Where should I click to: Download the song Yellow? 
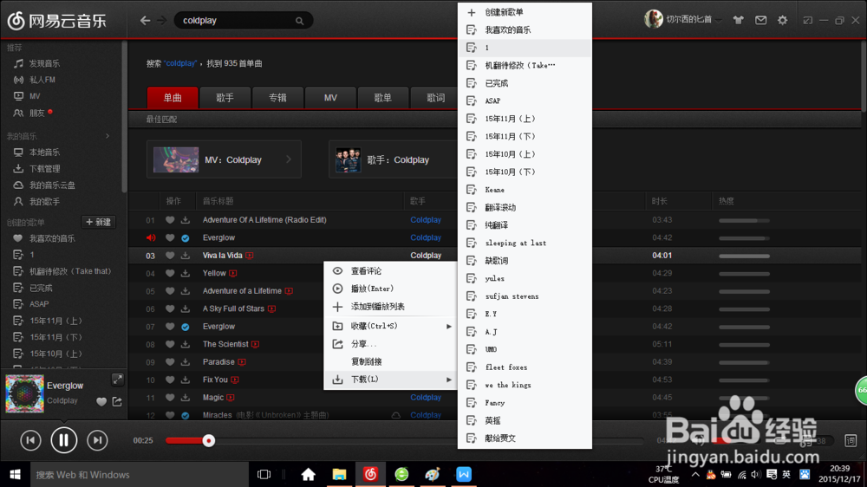click(186, 273)
